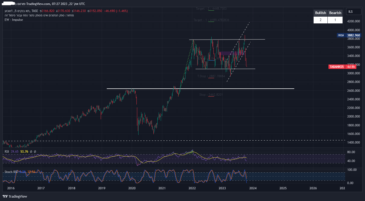365x201 pixels.
Task: Click the RSI moving average value 53.76
Action: (25, 151)
